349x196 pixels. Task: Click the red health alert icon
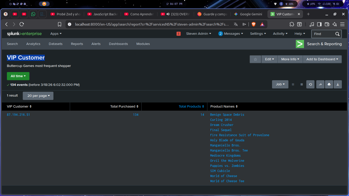point(178,34)
